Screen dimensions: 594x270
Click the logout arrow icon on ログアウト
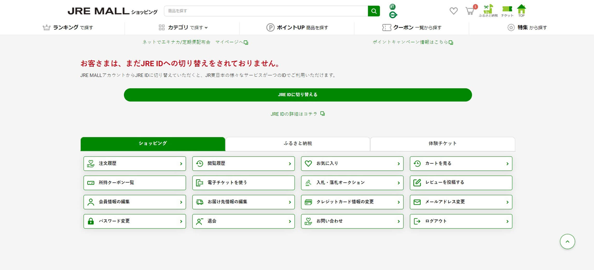pos(417,221)
